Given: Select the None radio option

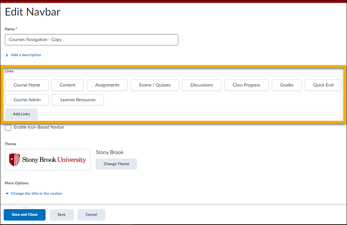Looking at the screenshot, I should point(13,207).
